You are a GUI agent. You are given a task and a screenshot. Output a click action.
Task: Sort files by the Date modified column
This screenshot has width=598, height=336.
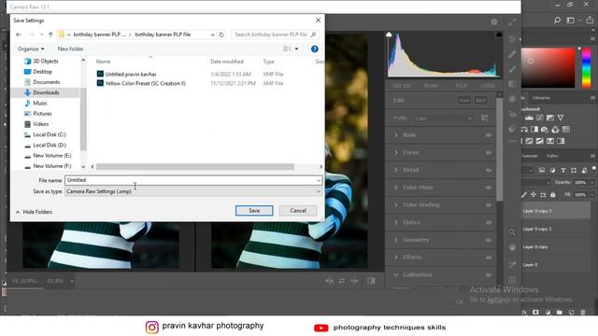(x=227, y=62)
